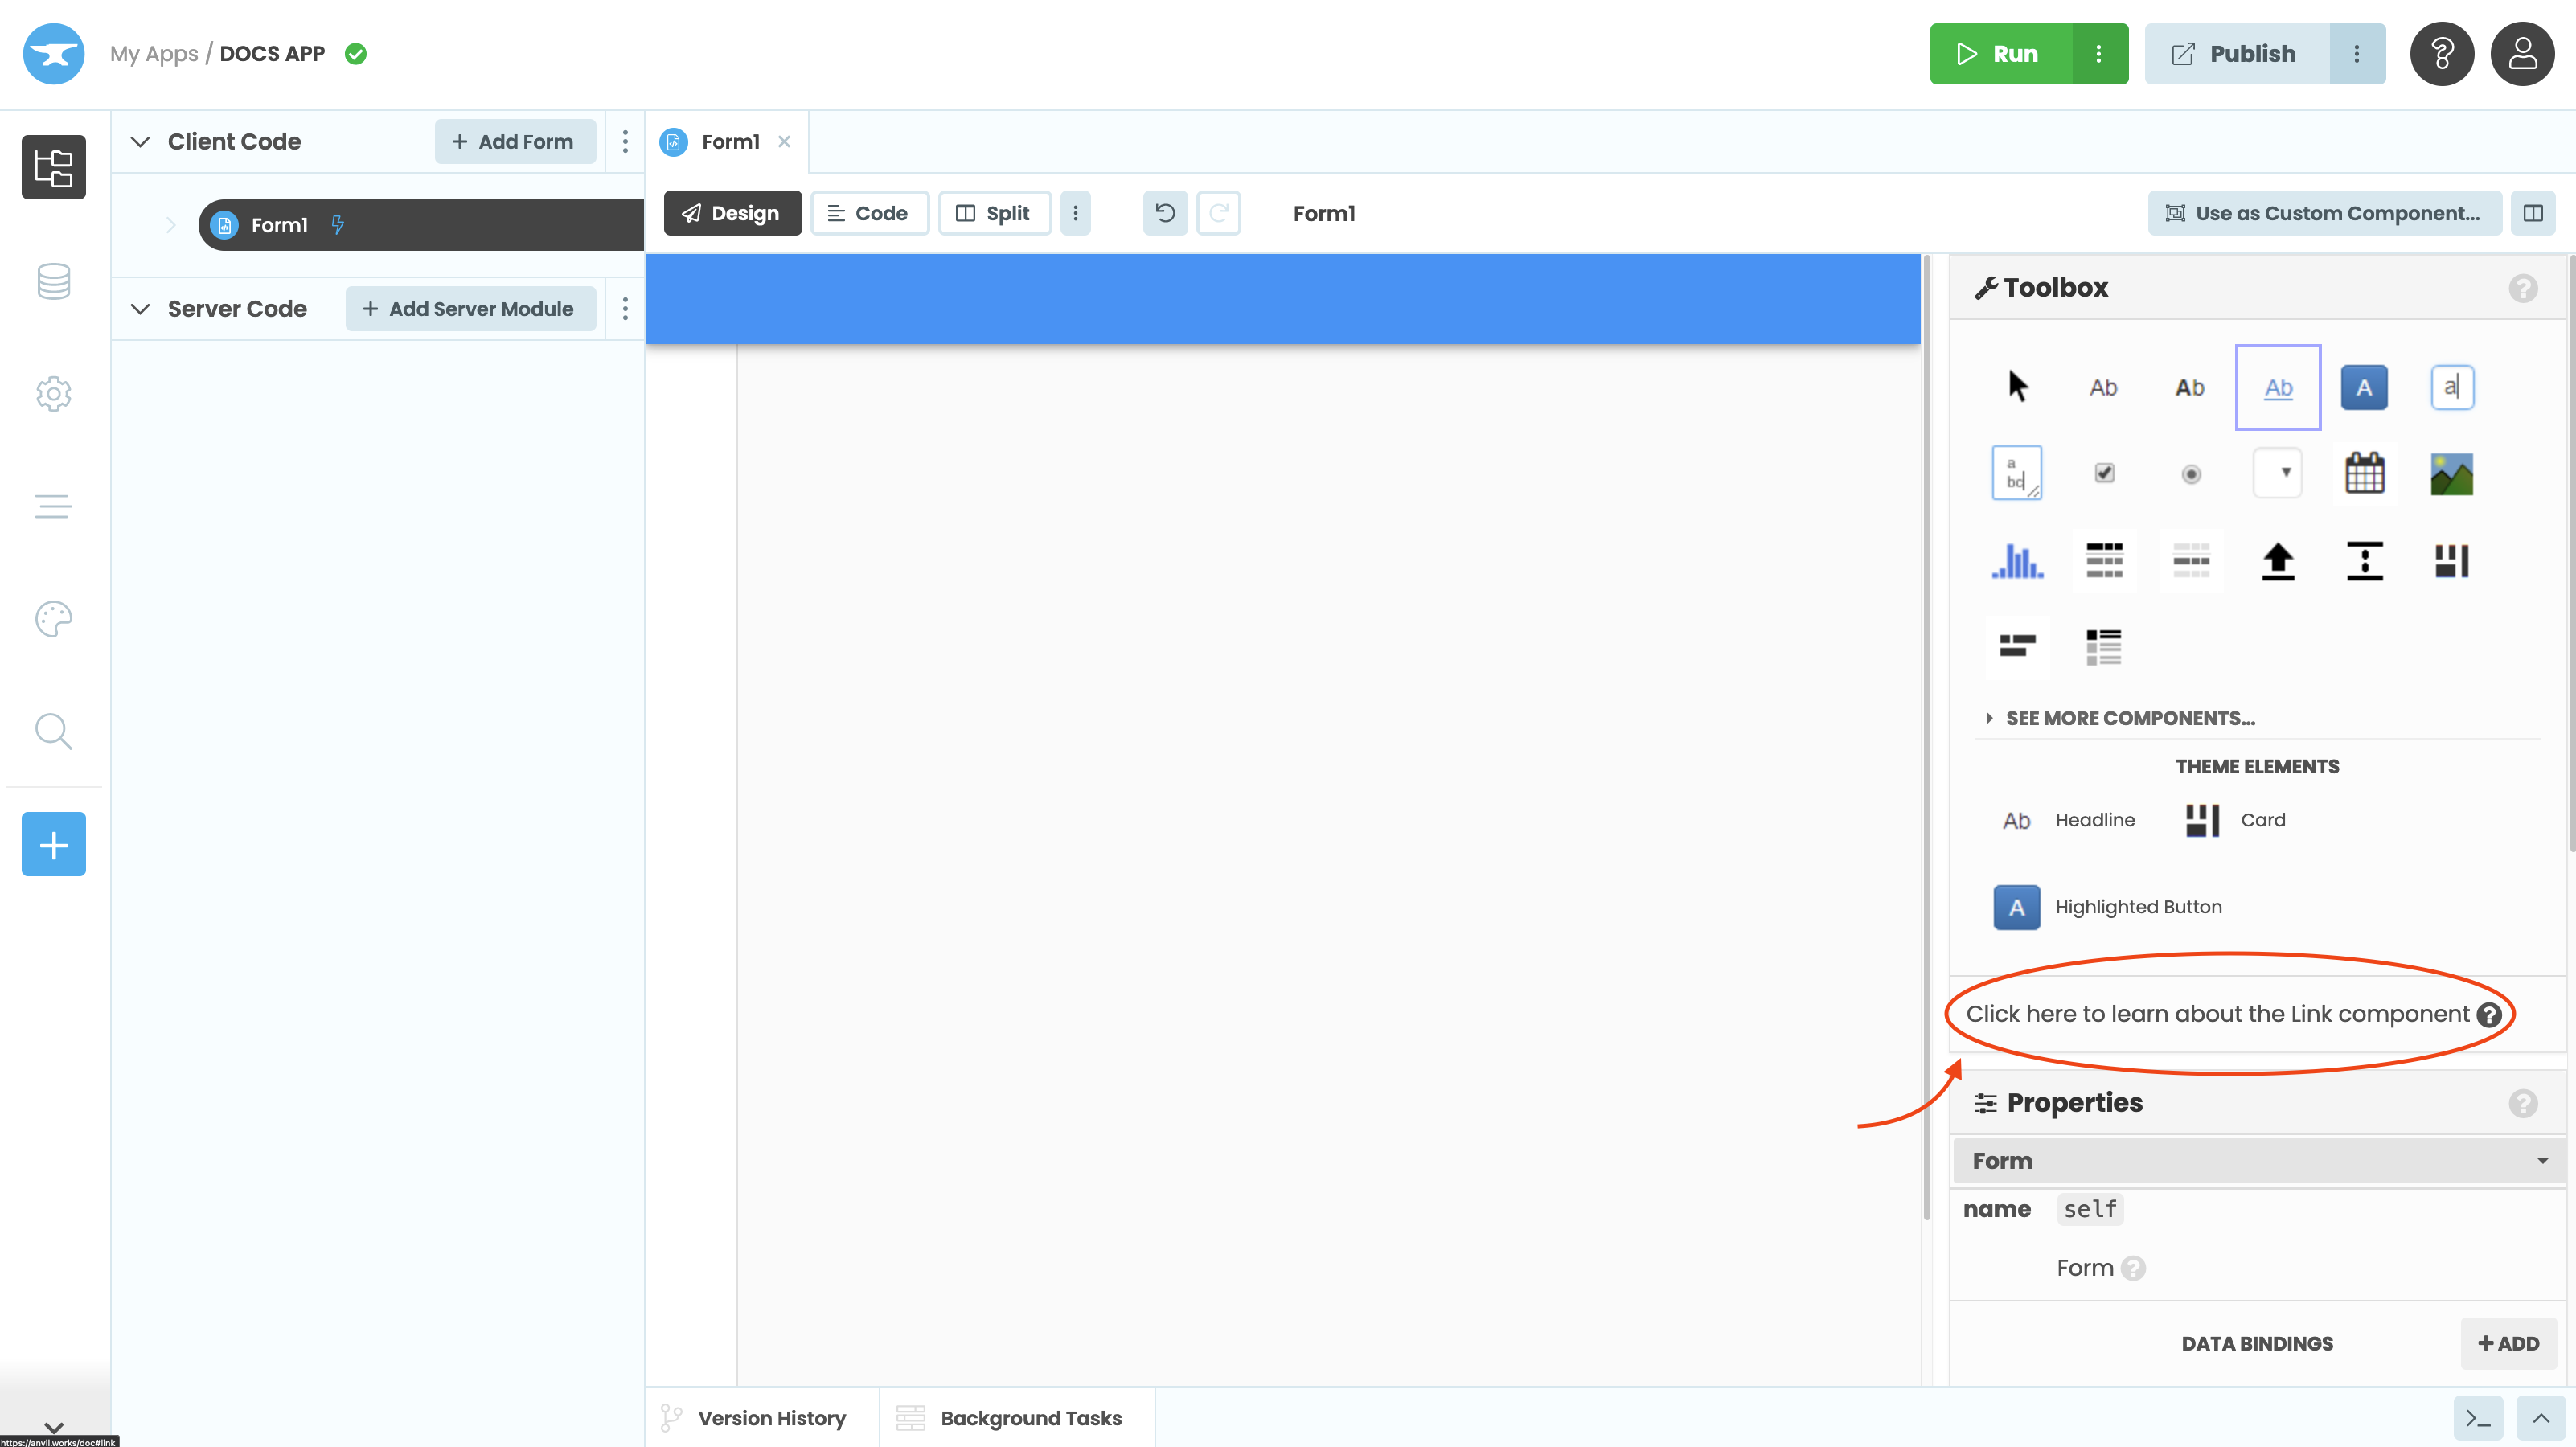Click the self name field
This screenshot has width=2576, height=1447.
[2089, 1209]
